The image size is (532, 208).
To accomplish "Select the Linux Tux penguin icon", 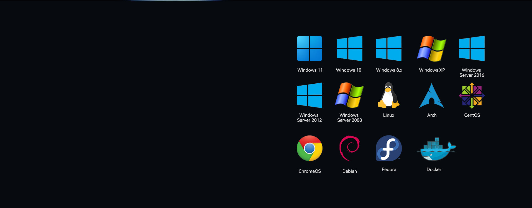I will [x=388, y=95].
